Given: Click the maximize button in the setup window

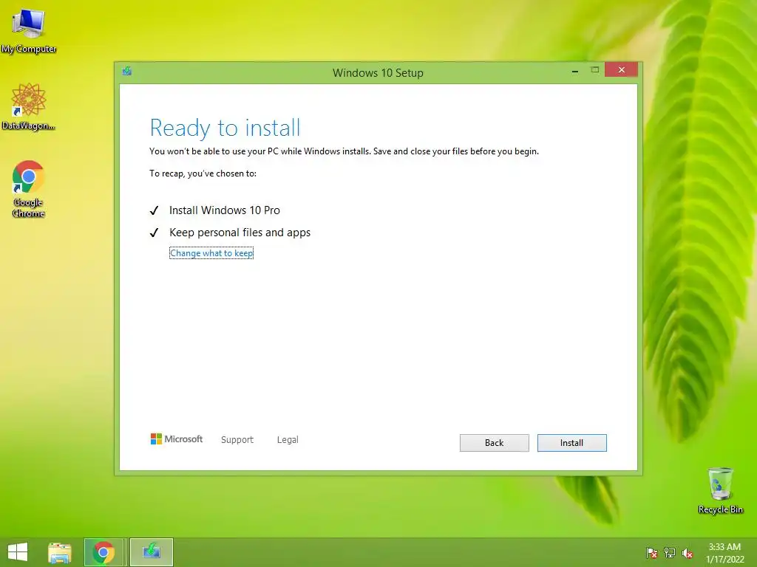Looking at the screenshot, I should (x=595, y=70).
